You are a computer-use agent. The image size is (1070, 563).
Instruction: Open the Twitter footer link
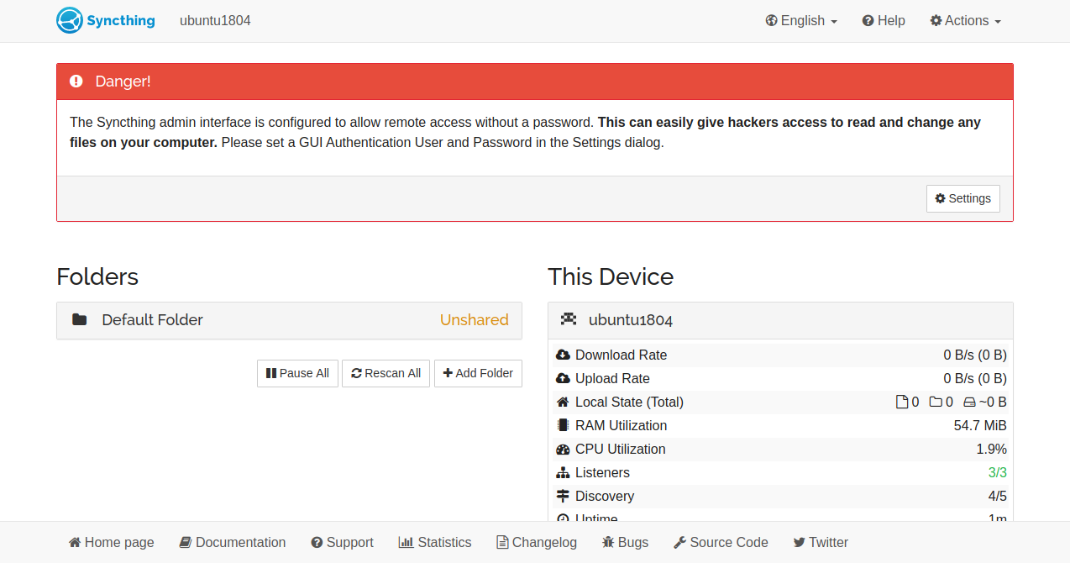pyautogui.click(x=821, y=543)
